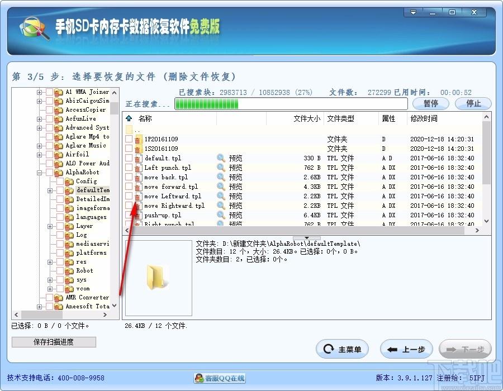Screen dimensions: 503x391
Task: Click the QQ penguin customer service icon
Action: [x=199, y=378]
